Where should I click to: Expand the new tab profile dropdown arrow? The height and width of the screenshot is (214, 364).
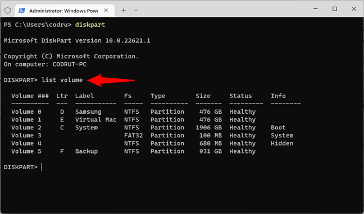click(136, 11)
